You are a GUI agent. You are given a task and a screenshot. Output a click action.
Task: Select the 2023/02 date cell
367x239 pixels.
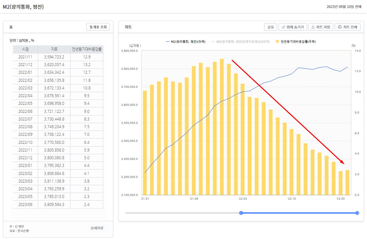25,173
